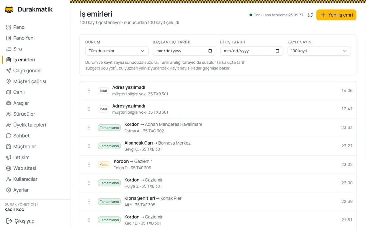Click the Canlı map icon

pyautogui.click(x=9, y=92)
